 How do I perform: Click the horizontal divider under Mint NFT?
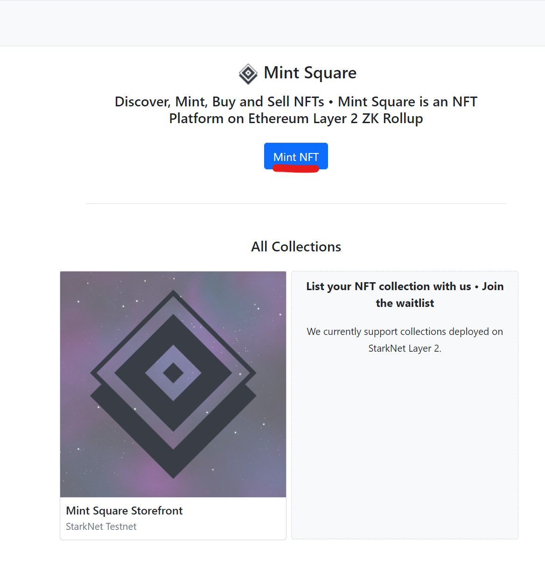click(x=296, y=203)
